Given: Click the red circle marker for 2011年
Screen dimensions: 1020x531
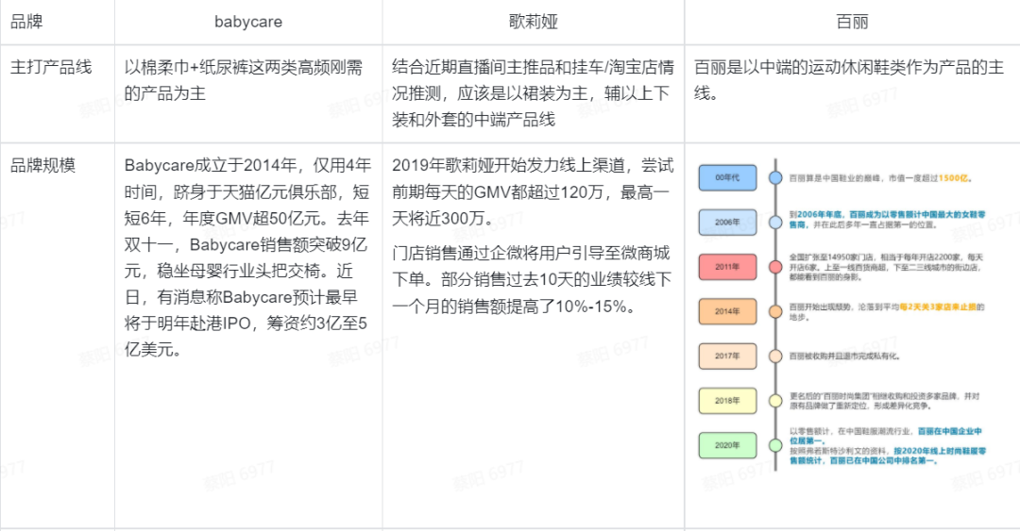Looking at the screenshot, I should click(x=774, y=267).
